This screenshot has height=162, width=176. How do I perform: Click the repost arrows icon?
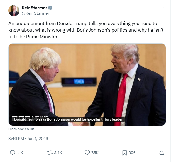[50, 153]
